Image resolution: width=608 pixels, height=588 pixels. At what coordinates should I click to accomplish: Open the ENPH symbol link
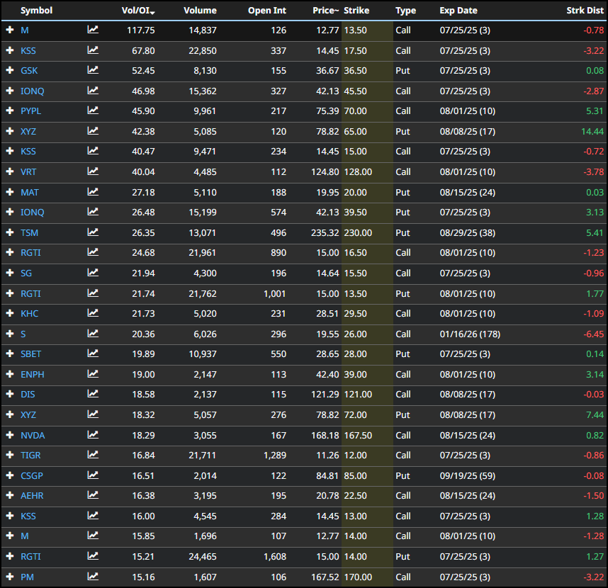33,375
